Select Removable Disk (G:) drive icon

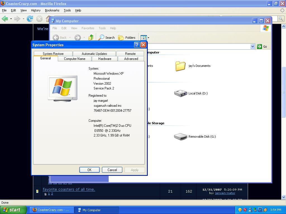(181, 137)
